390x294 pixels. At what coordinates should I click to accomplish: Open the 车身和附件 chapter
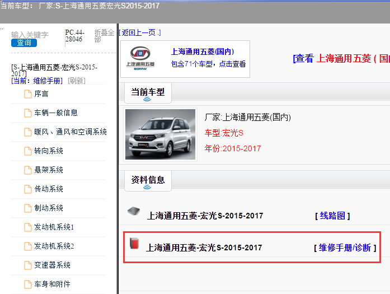[x=52, y=284]
